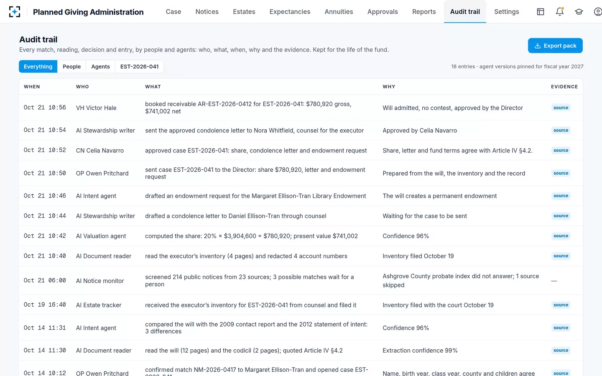
Task: Open source for Victor Hale's booked receivable
Action: [x=561, y=108]
